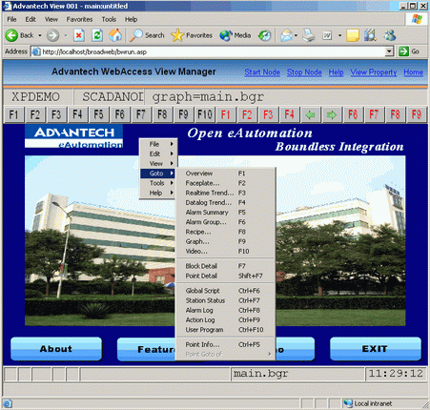Image resolution: width=430 pixels, height=410 pixels.
Task: Open the Back button history dropdown arrow
Action: pos(40,35)
